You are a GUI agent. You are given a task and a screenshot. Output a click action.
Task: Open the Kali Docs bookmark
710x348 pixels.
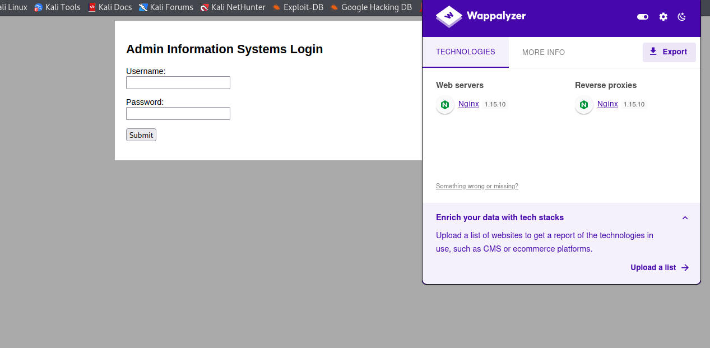tap(110, 7)
